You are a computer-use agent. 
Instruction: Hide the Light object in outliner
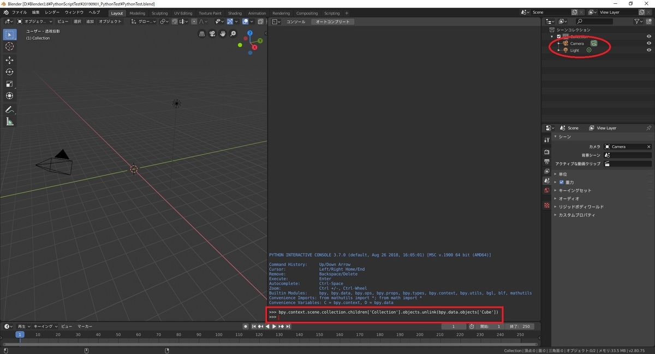click(x=649, y=50)
